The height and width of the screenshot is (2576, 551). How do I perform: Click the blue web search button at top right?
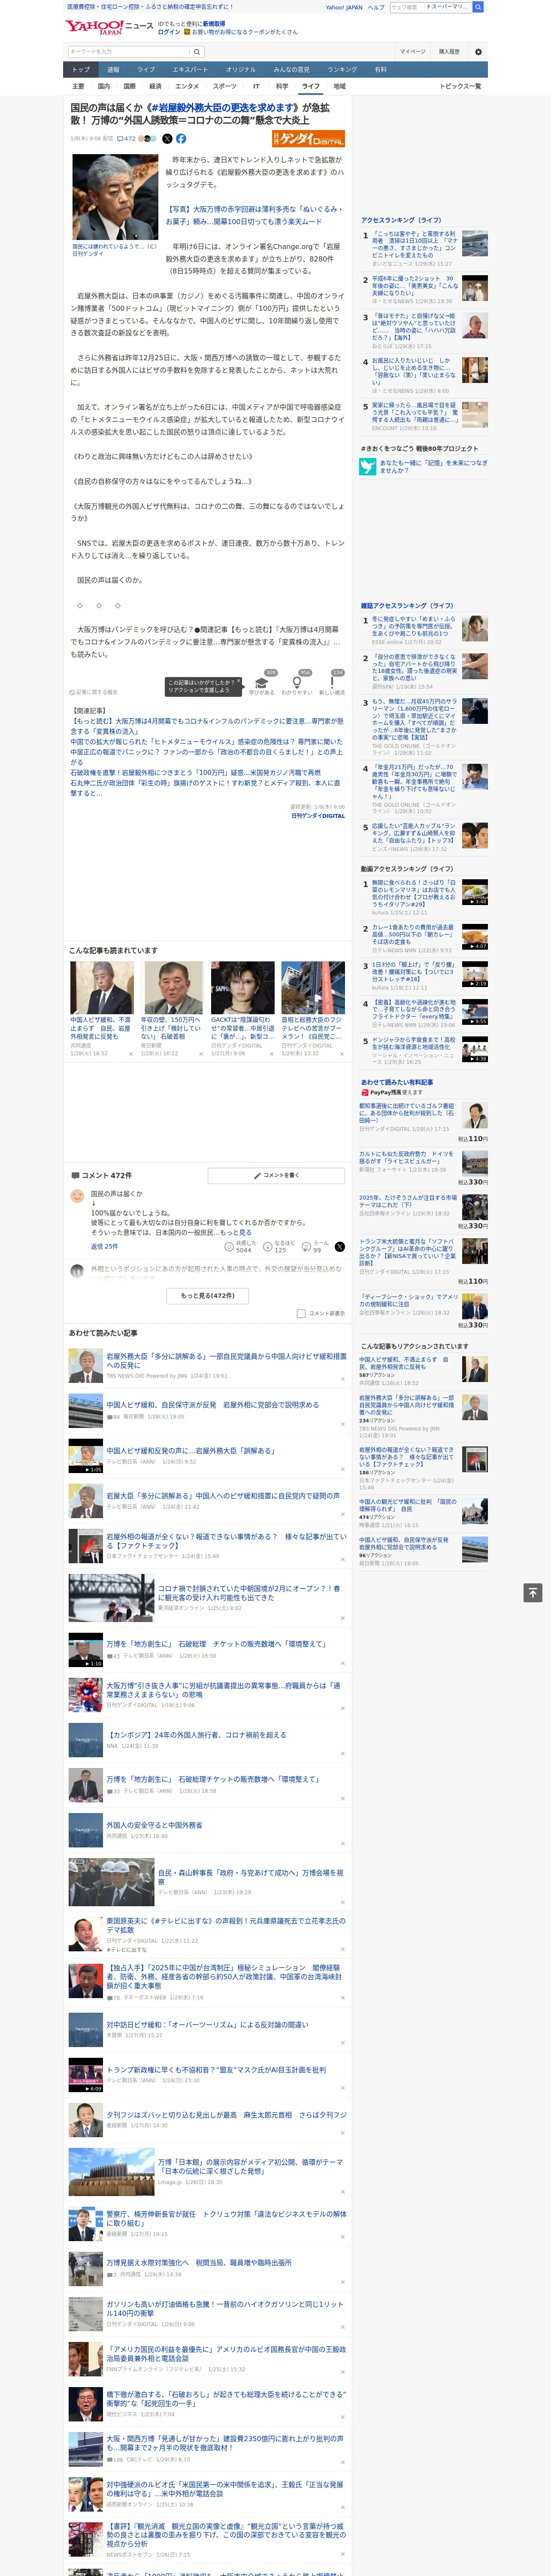coord(478,7)
